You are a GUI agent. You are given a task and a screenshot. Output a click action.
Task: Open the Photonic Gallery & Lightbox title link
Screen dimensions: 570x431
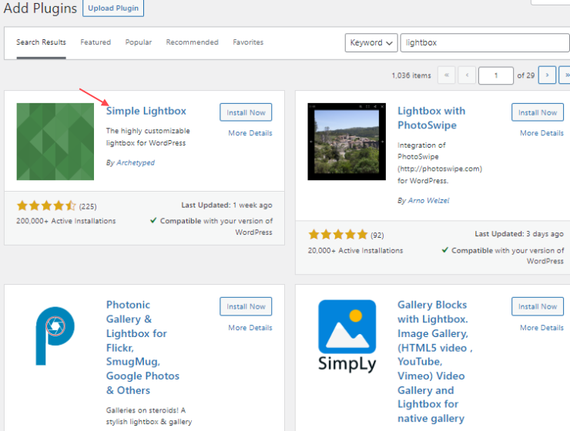click(x=142, y=347)
